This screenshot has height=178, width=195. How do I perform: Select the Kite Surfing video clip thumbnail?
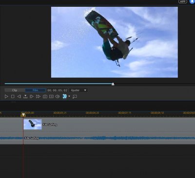point(33,124)
